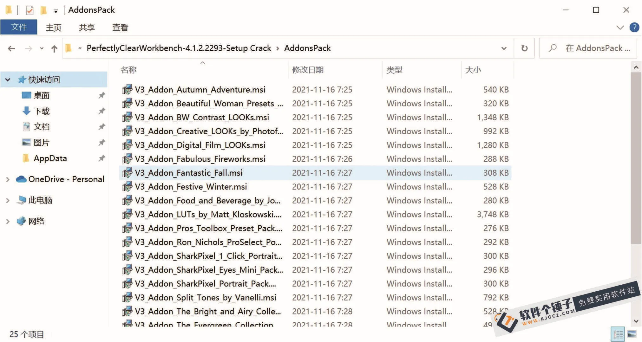
Task: Select the V3_Addon_Fantastic_Fall.msi icon
Action: point(127,173)
